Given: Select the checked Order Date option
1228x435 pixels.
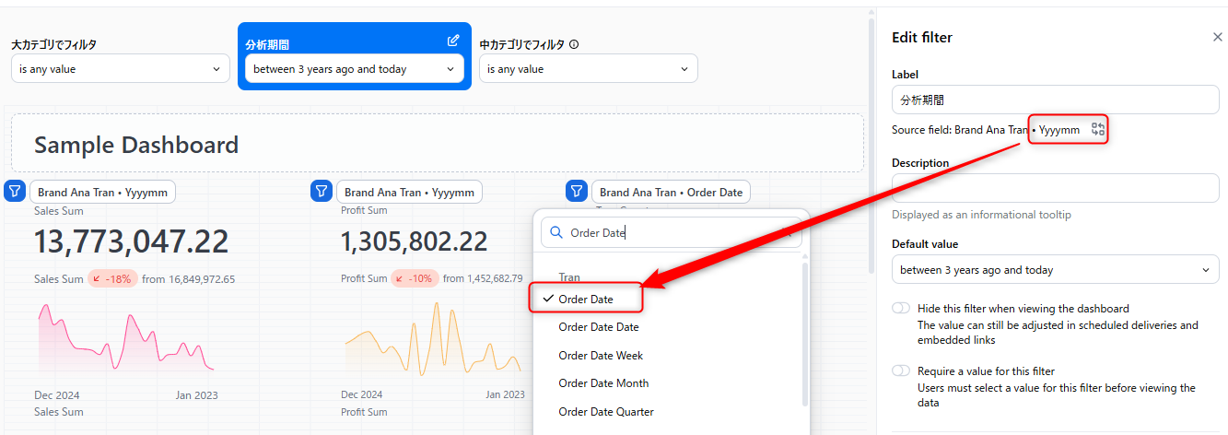Looking at the screenshot, I should [586, 299].
